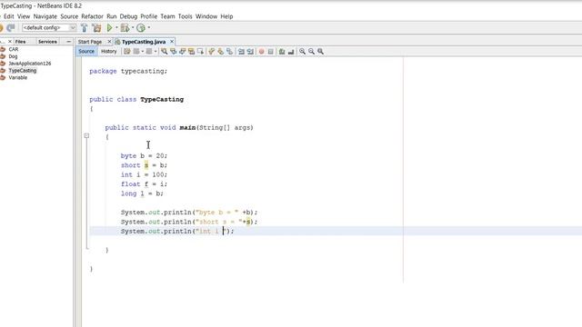Select the Dog project
Image resolution: width=582 pixels, height=327 pixels.
(x=13, y=56)
